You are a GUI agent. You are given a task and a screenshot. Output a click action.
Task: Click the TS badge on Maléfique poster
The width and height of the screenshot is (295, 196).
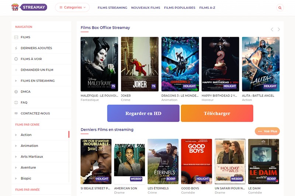[x=113, y=86]
